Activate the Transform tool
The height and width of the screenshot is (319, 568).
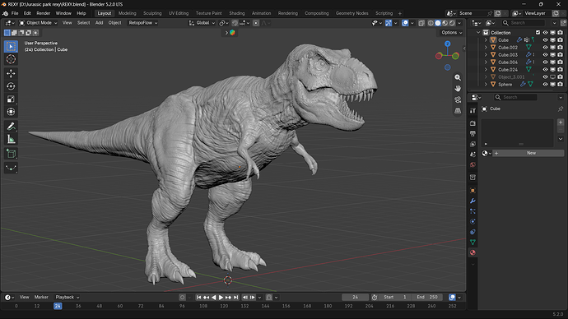click(11, 112)
